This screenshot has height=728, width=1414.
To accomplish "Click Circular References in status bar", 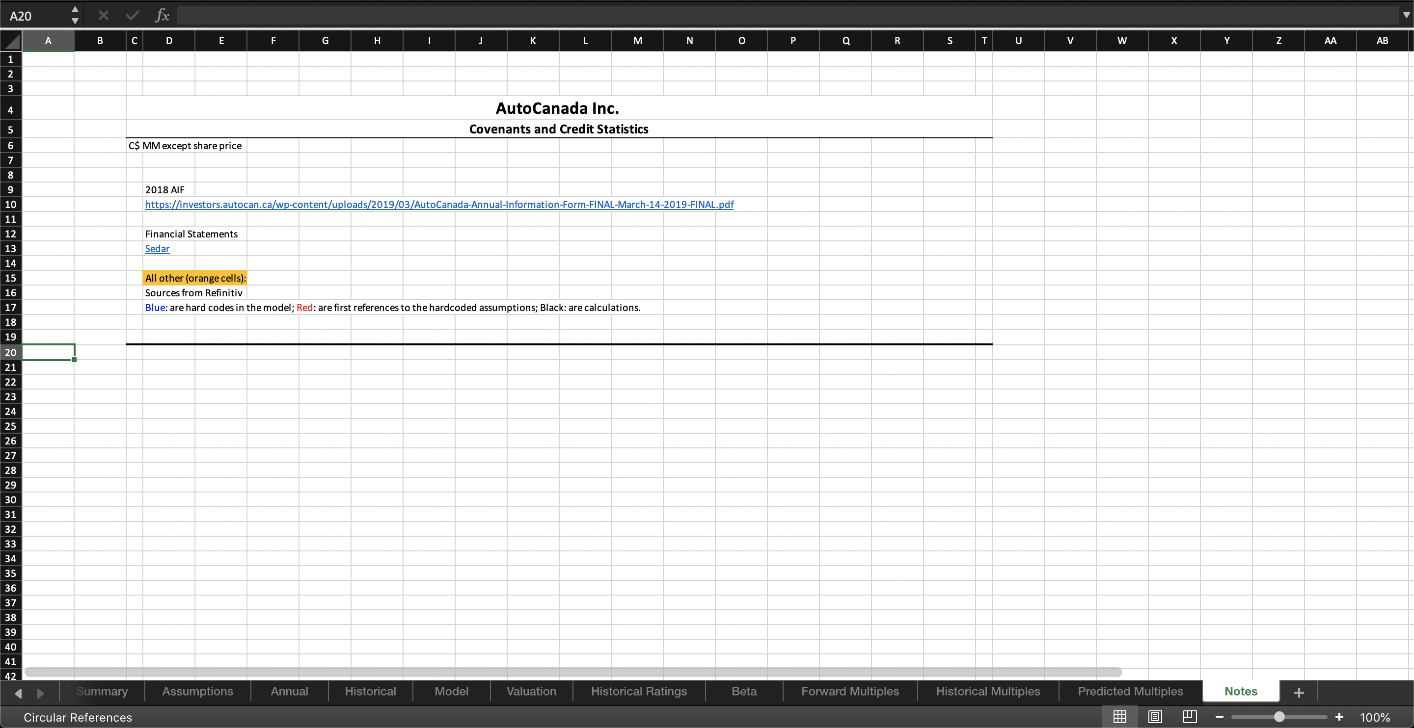I will tap(78, 717).
